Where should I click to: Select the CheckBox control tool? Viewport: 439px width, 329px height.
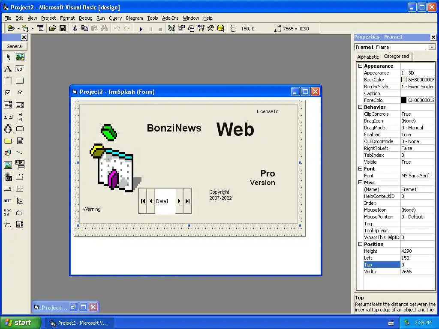pyautogui.click(x=8, y=93)
